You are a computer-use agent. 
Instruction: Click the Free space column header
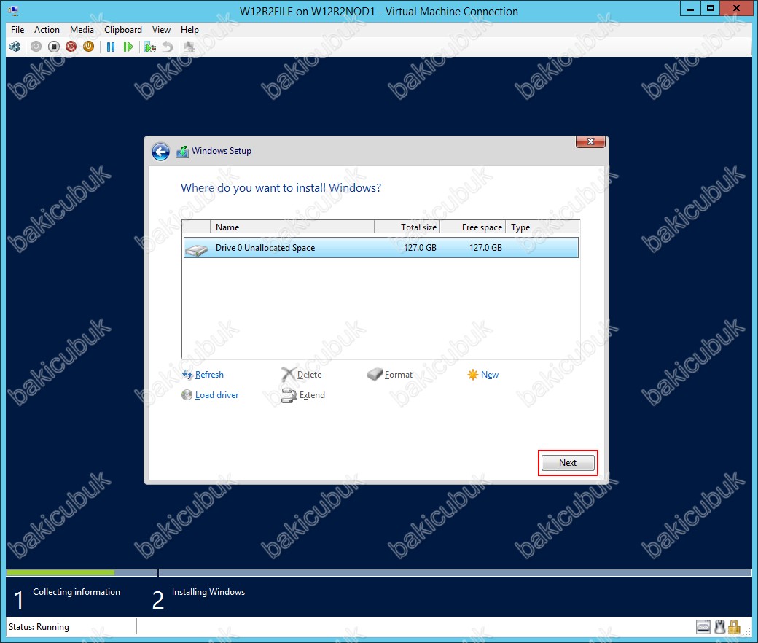pos(473,227)
